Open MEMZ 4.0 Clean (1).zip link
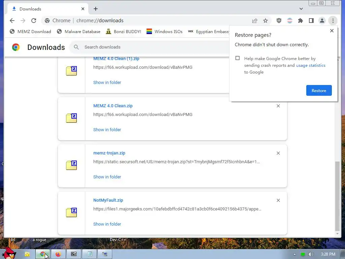This screenshot has height=259, width=345. tap(116, 59)
